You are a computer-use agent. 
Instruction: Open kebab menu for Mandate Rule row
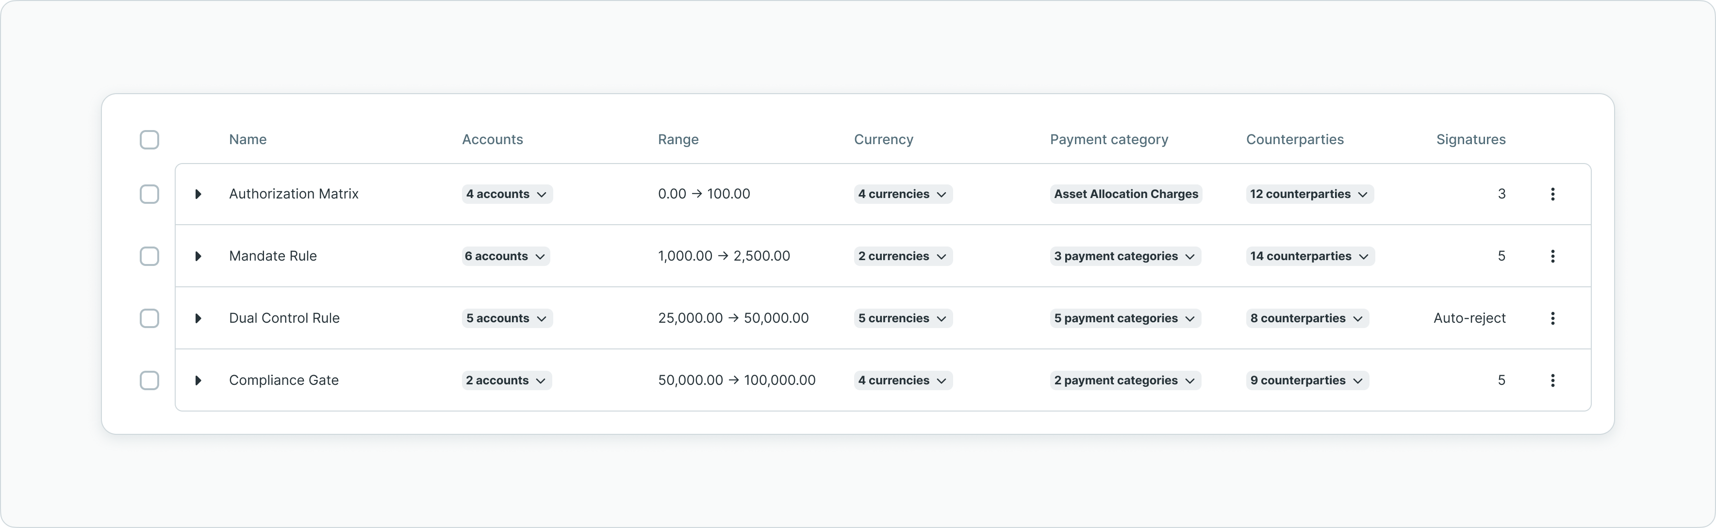coord(1553,256)
